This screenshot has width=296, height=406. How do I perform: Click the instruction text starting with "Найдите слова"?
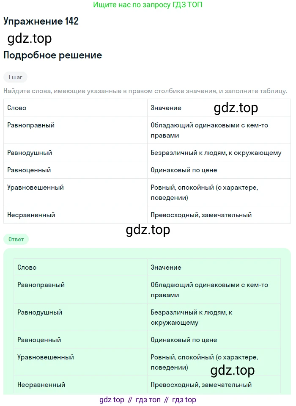pos(145,91)
